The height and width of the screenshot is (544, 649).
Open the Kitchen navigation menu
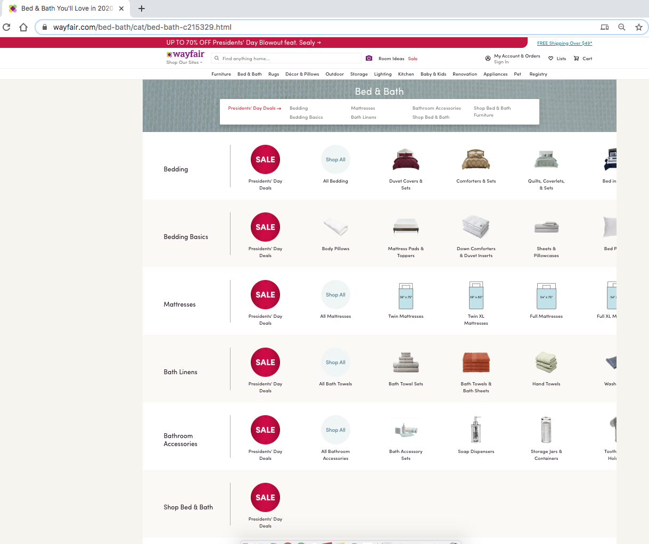[x=406, y=74]
